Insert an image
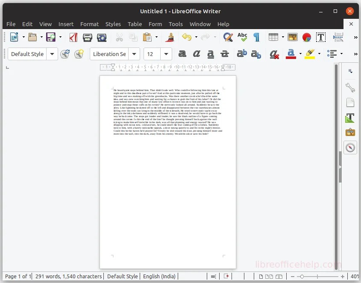This screenshot has width=361, height=283. click(292, 37)
